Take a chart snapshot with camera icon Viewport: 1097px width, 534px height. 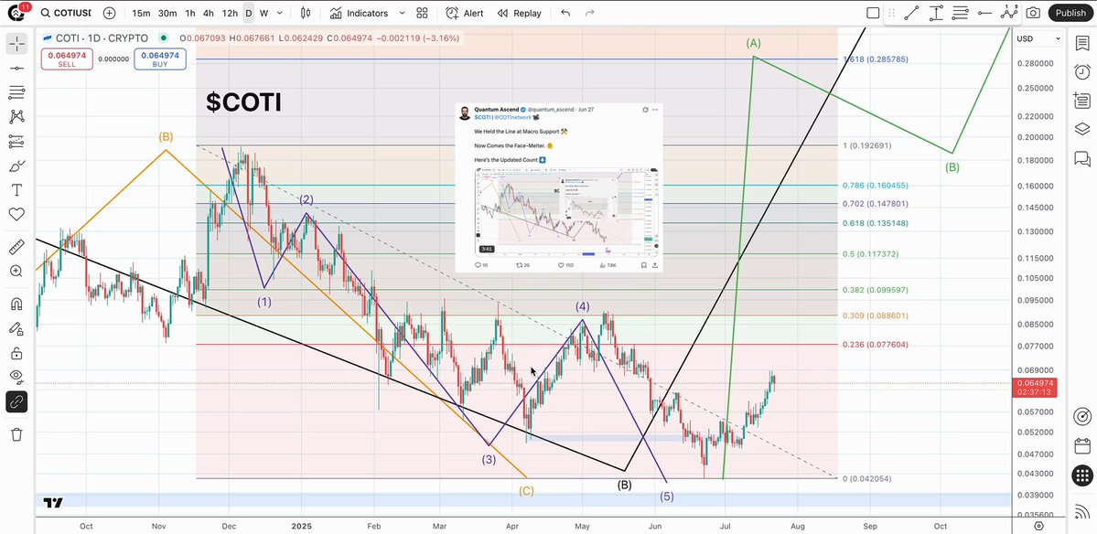click(x=1033, y=13)
